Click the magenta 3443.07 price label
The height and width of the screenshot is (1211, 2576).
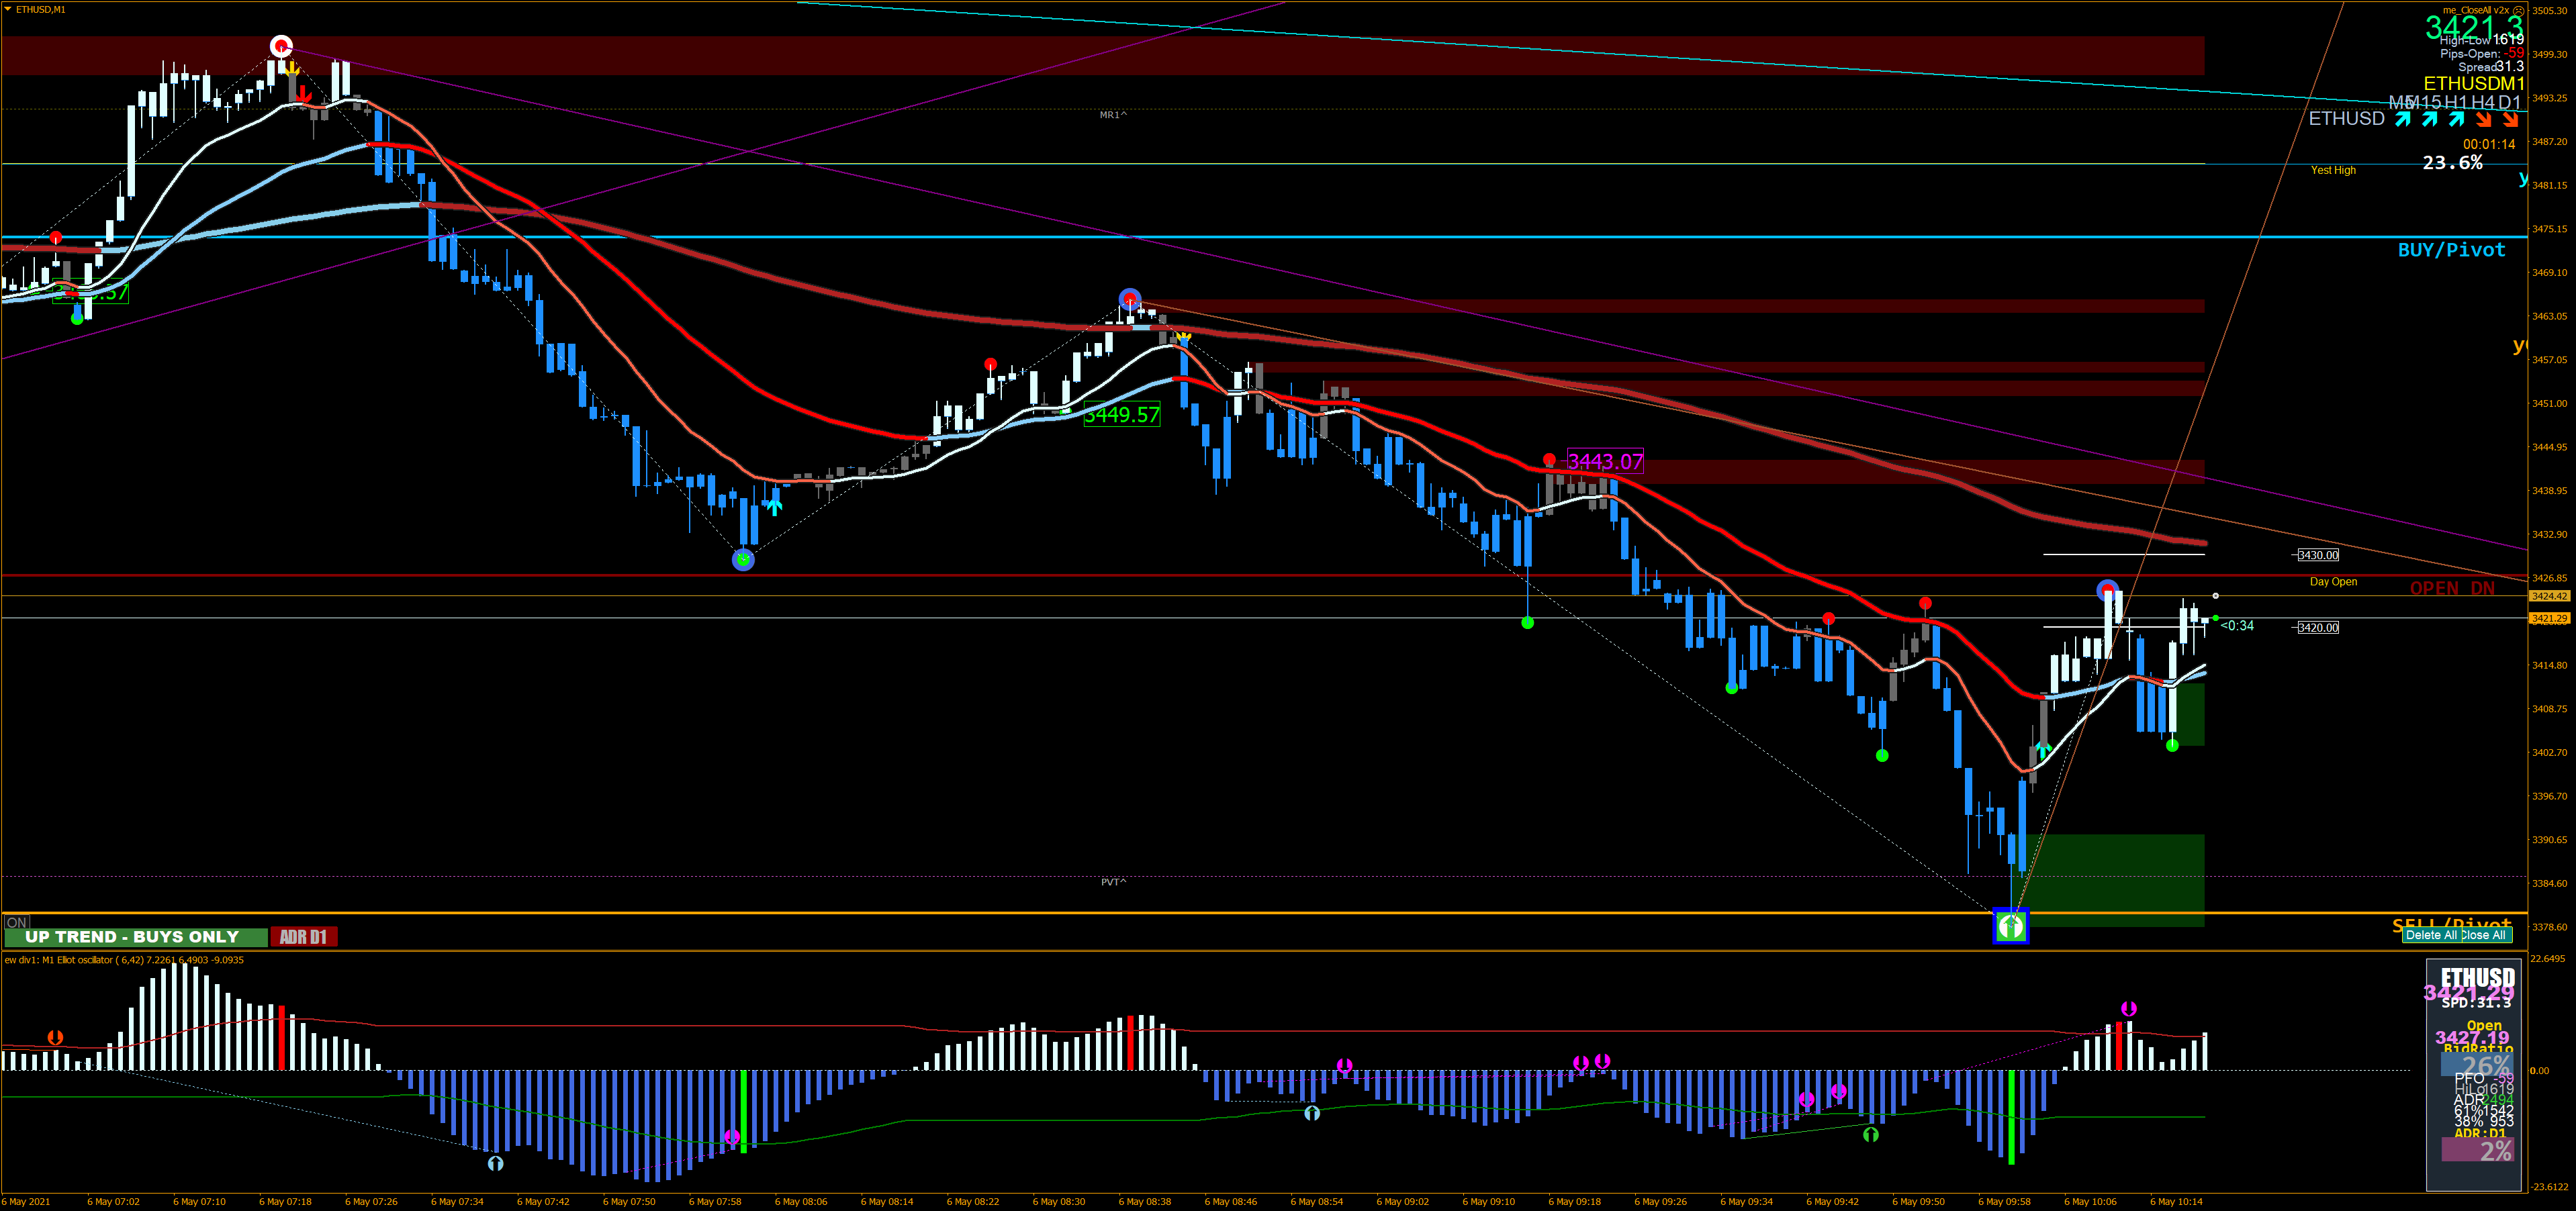[1605, 461]
